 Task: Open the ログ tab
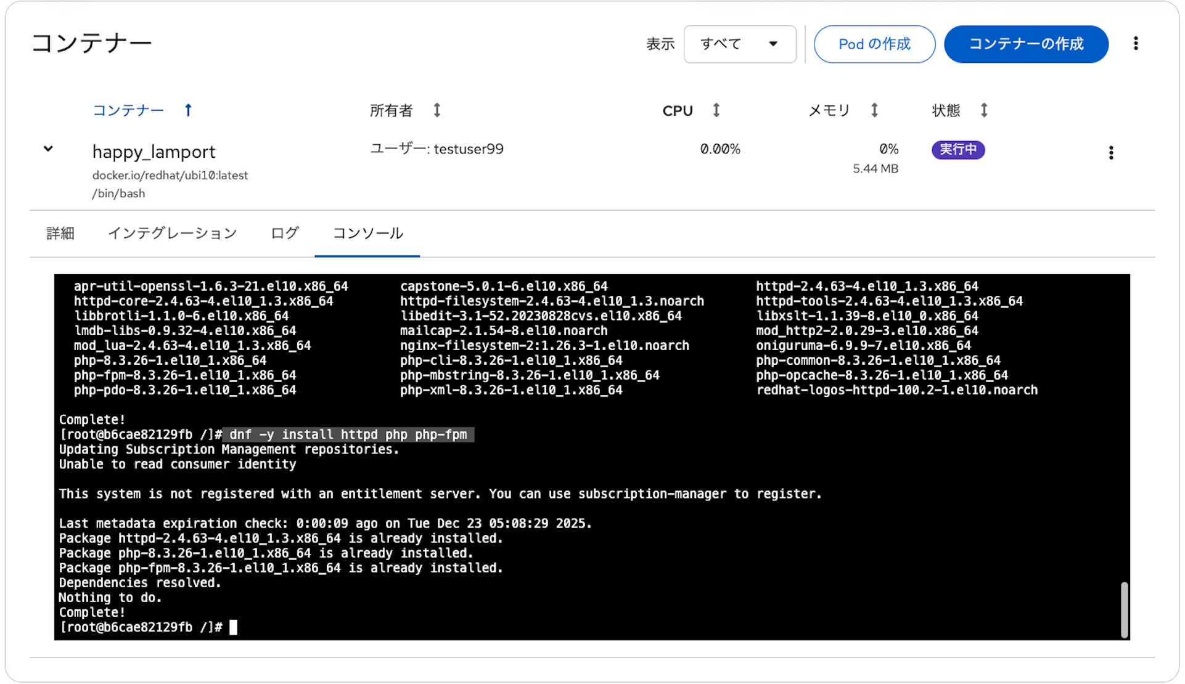point(285,234)
